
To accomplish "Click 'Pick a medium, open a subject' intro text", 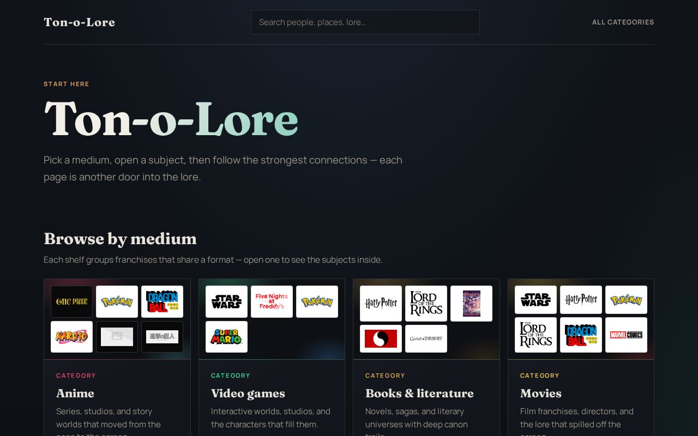I will pos(223,168).
